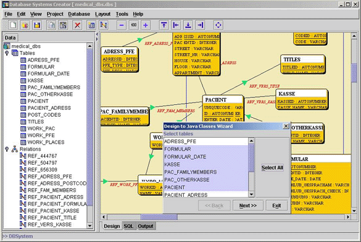This screenshot has width=361, height=242.
Task: Select POST_CODES table in the tree
Action: coord(44,115)
